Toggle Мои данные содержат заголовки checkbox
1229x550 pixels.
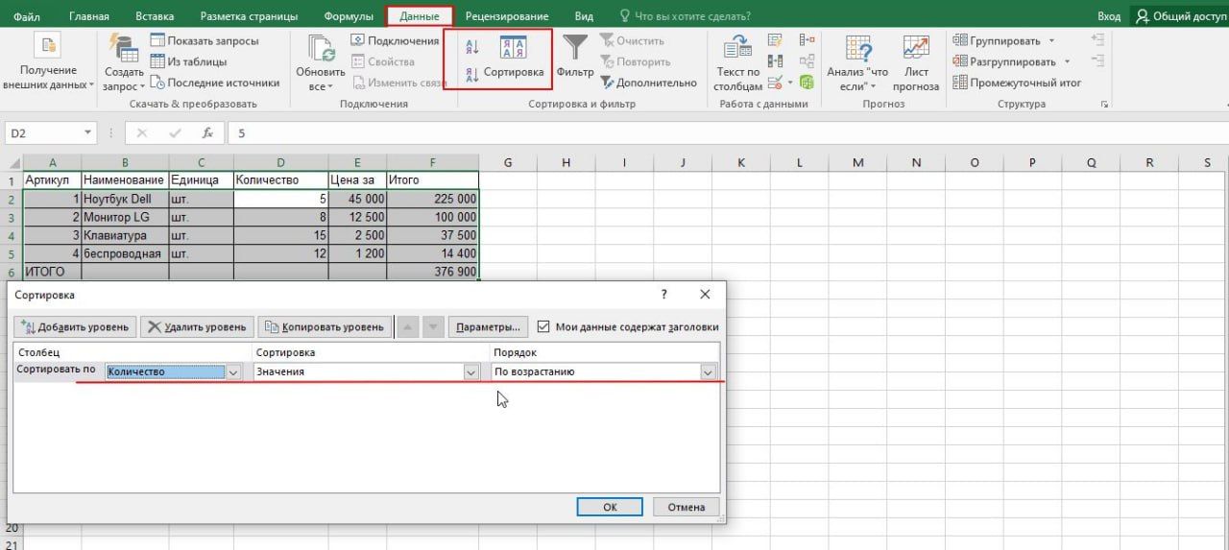point(544,326)
